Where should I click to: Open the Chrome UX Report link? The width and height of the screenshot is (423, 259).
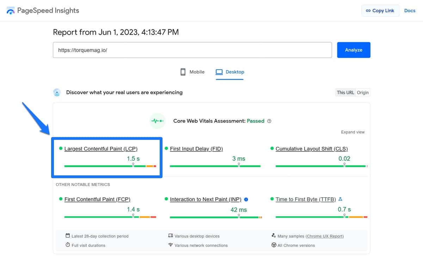(x=324, y=236)
